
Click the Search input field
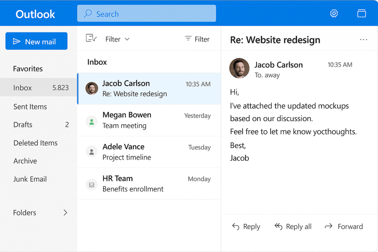pyautogui.click(x=147, y=14)
